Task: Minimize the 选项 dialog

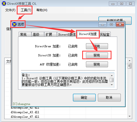Action: pos(102,24)
